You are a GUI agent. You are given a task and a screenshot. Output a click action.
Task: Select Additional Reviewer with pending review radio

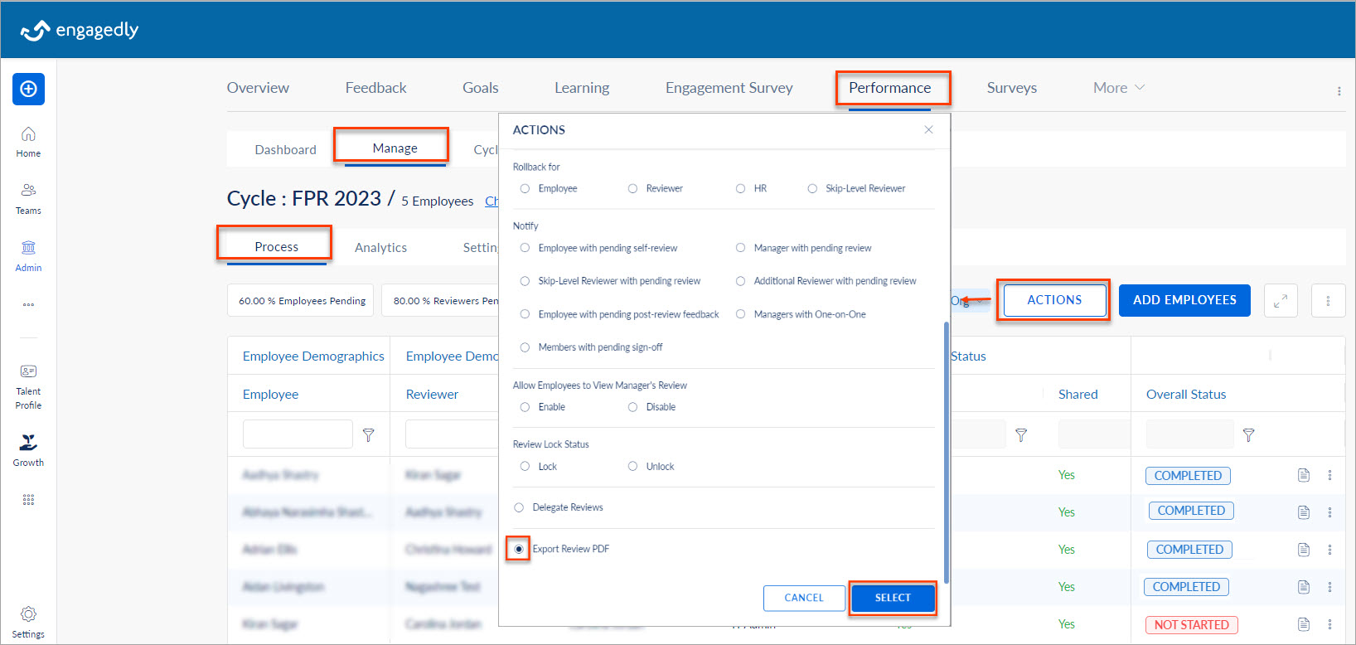pyautogui.click(x=740, y=281)
